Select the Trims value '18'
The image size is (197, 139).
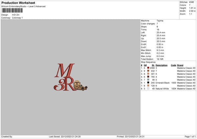click(x=158, y=30)
